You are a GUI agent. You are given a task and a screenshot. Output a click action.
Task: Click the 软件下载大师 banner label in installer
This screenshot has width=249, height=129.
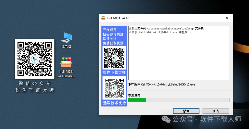114,72
